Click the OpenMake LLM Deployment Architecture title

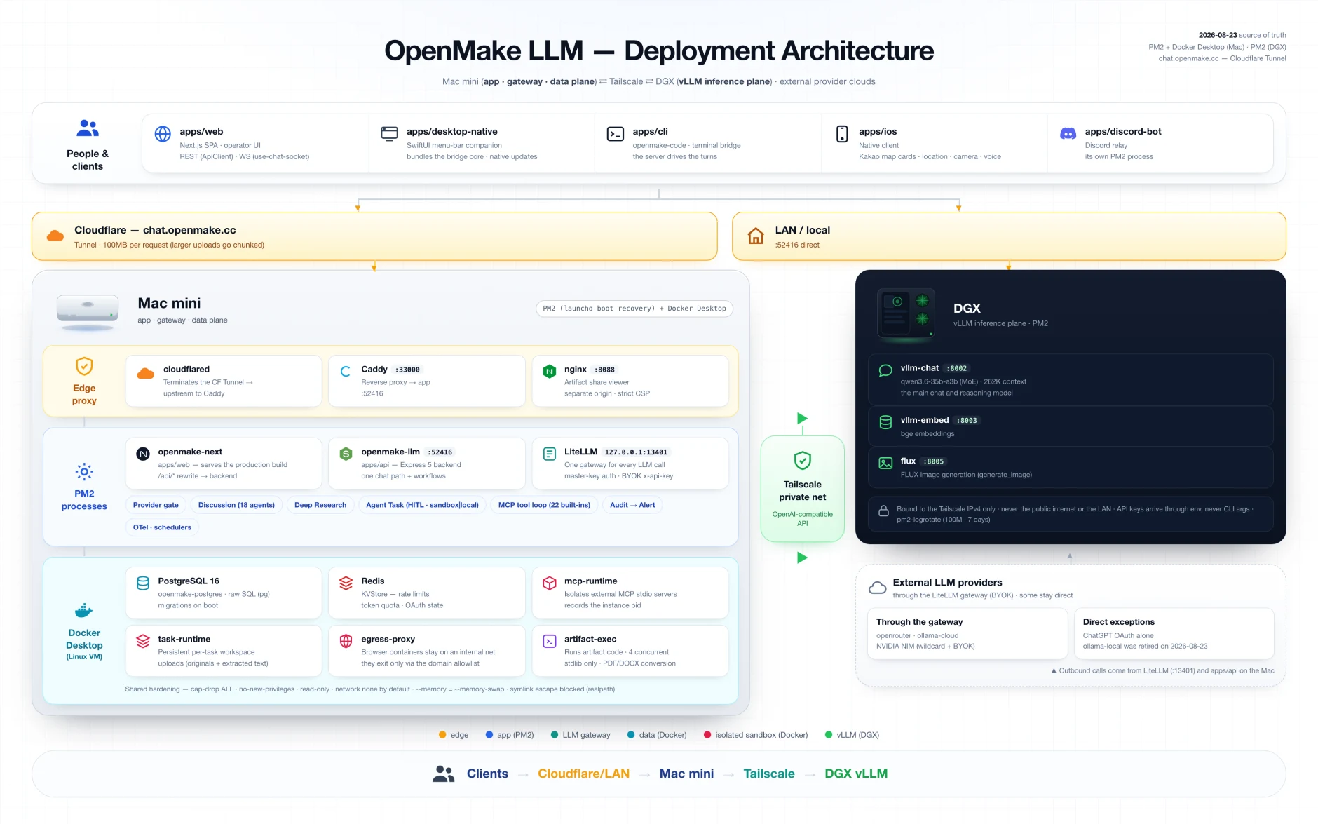click(x=659, y=50)
